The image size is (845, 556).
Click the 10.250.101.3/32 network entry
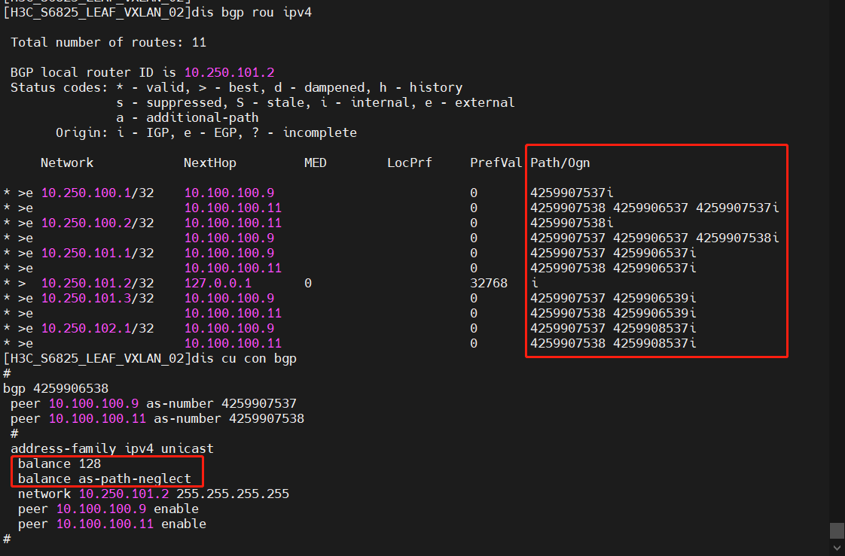(x=97, y=298)
